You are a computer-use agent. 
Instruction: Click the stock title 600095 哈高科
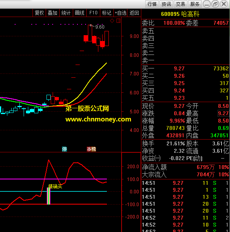pos(180,14)
